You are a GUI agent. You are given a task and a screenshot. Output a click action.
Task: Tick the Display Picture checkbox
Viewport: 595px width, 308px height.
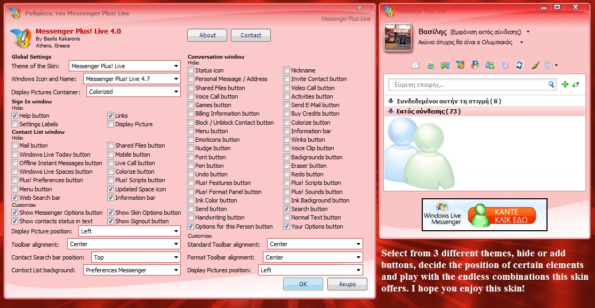110,124
